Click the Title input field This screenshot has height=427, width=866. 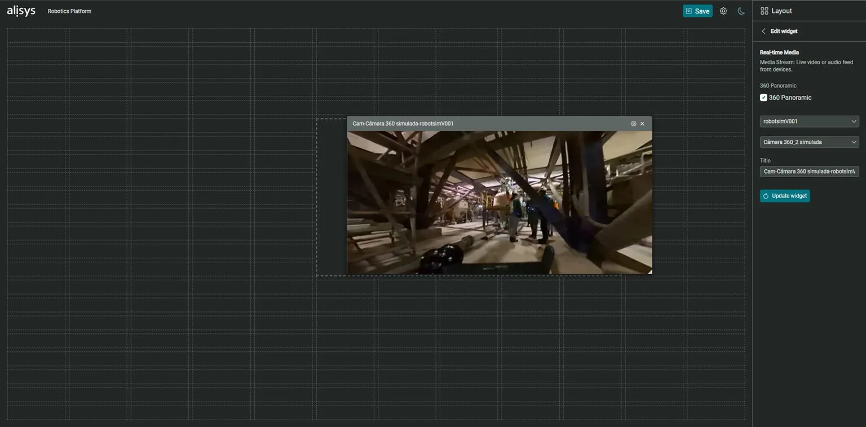(809, 171)
